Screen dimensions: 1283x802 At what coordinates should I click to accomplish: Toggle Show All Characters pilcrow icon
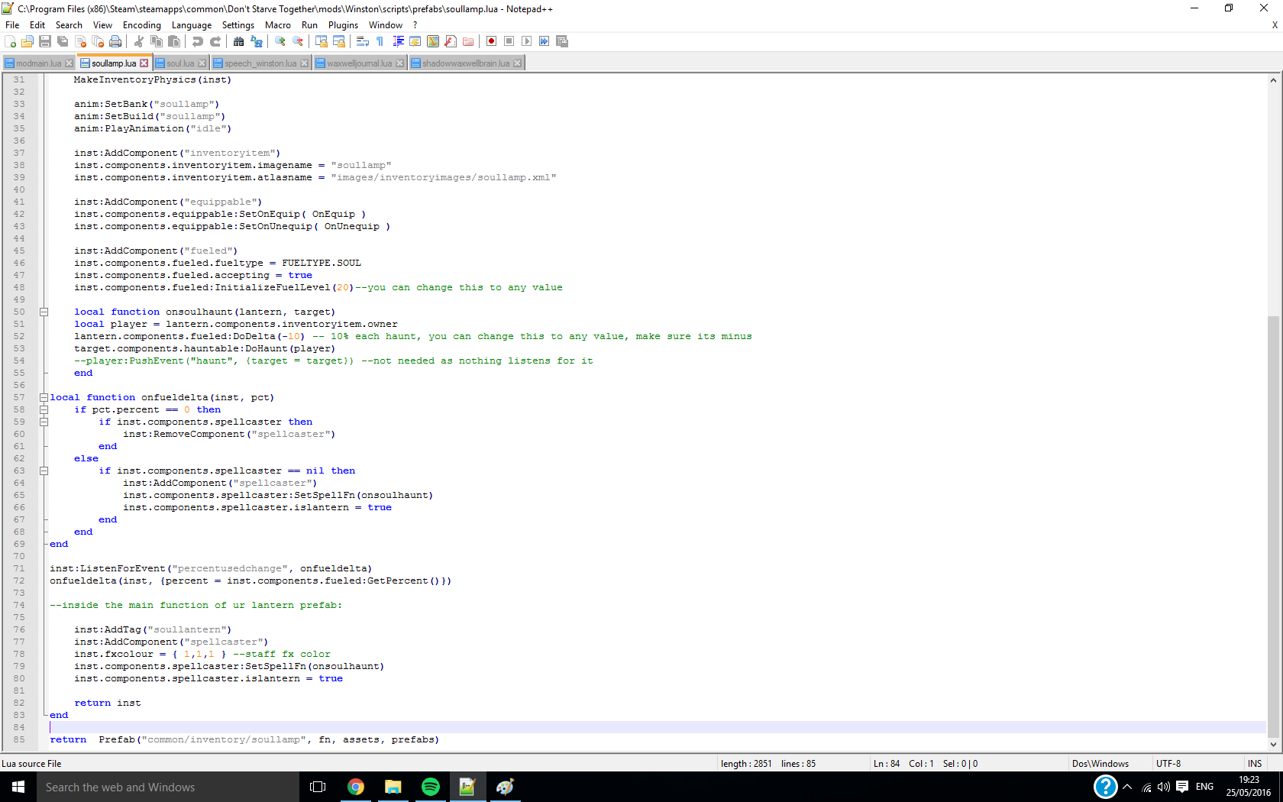click(x=380, y=41)
